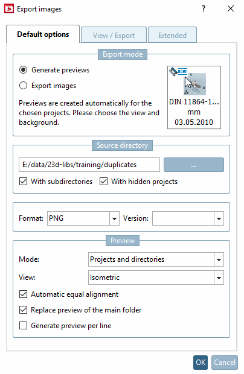Select the Export images radio button
Image resolution: width=244 pixels, height=374 pixels.
[x=23, y=86]
